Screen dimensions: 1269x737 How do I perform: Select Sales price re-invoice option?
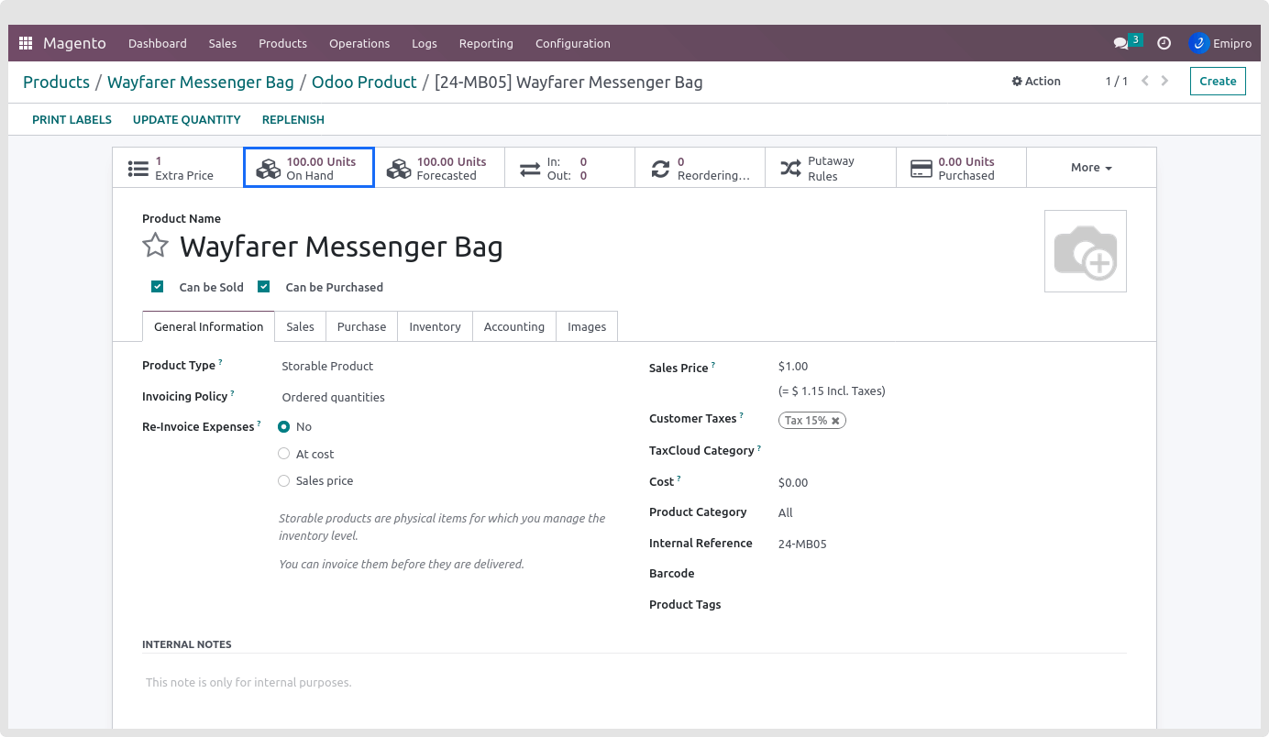[x=284, y=481]
